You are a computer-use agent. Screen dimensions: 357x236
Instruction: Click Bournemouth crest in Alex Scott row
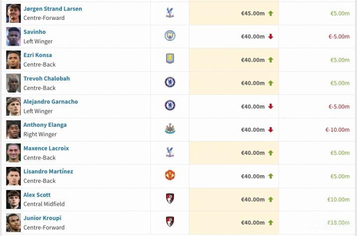[170, 199]
